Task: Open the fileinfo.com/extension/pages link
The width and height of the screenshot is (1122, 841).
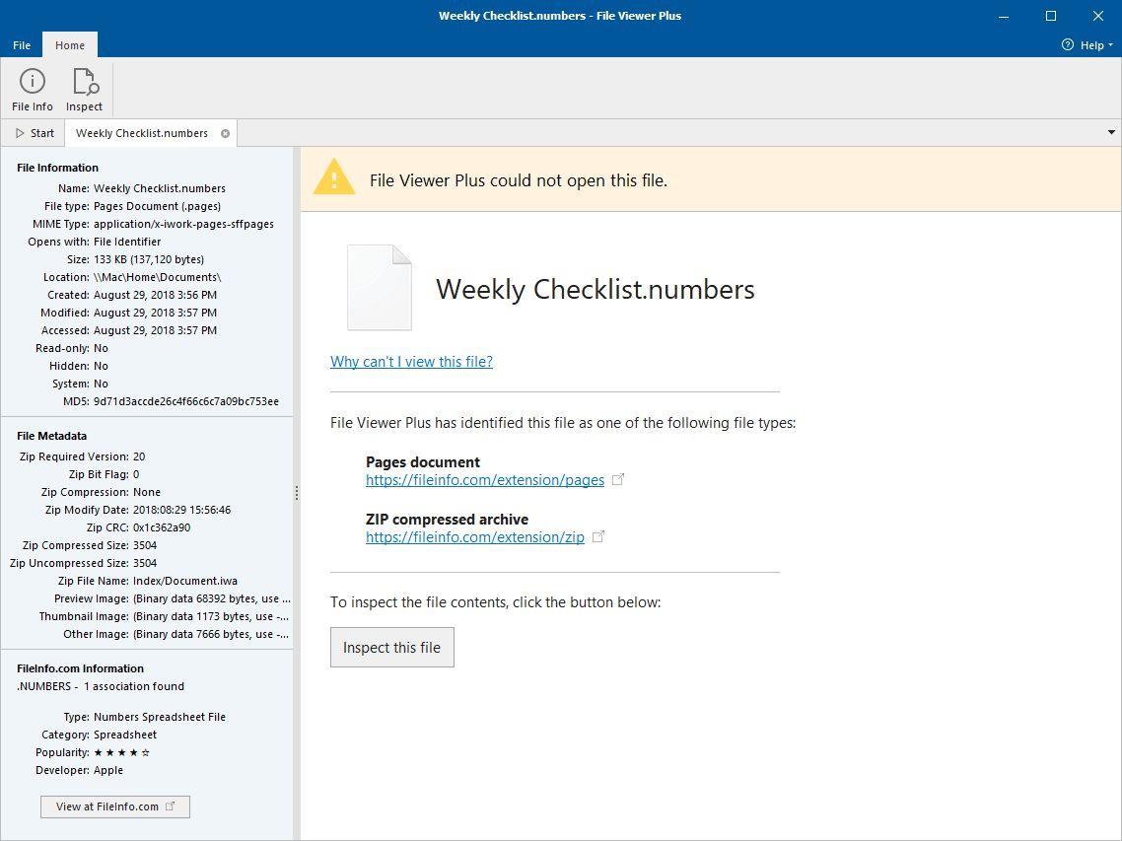Action: coord(485,480)
